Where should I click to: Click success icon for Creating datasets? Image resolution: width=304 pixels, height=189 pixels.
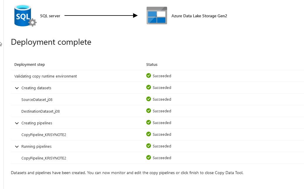click(x=149, y=87)
